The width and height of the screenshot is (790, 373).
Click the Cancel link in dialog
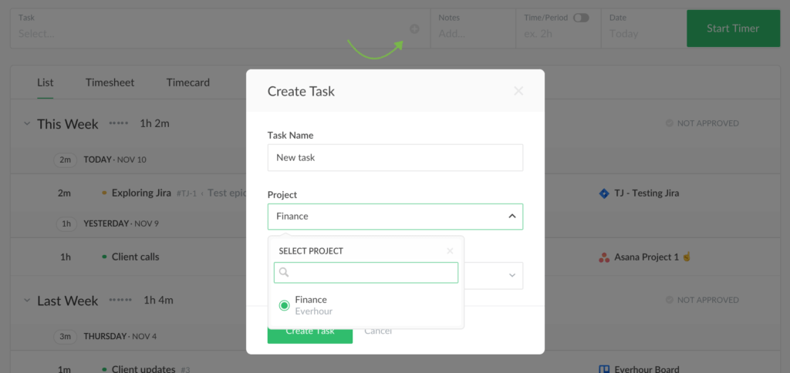(378, 331)
